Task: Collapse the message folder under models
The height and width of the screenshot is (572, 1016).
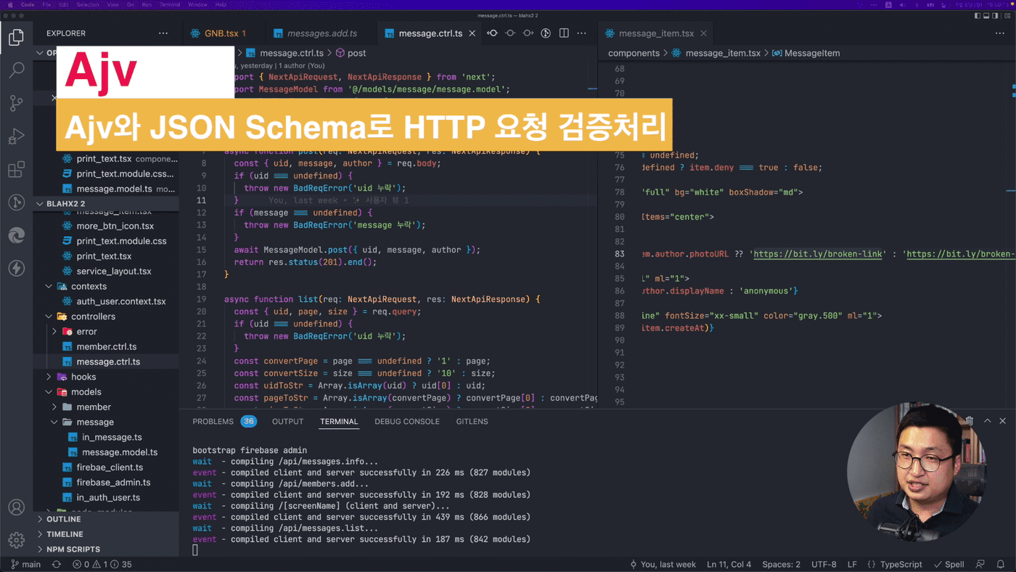Action: coord(106,422)
